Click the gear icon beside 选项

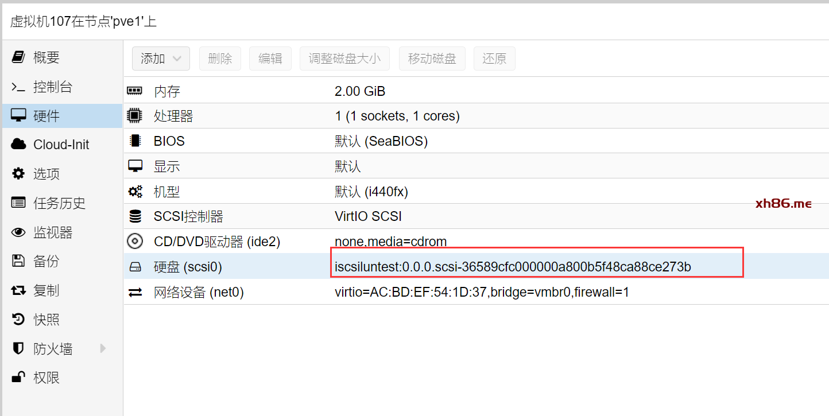pos(18,173)
